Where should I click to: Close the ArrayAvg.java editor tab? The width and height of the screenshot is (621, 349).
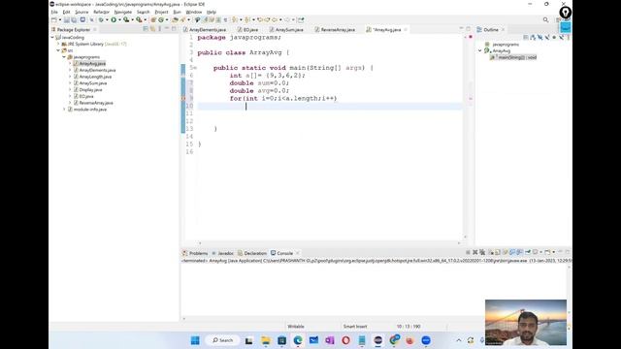(x=406, y=30)
